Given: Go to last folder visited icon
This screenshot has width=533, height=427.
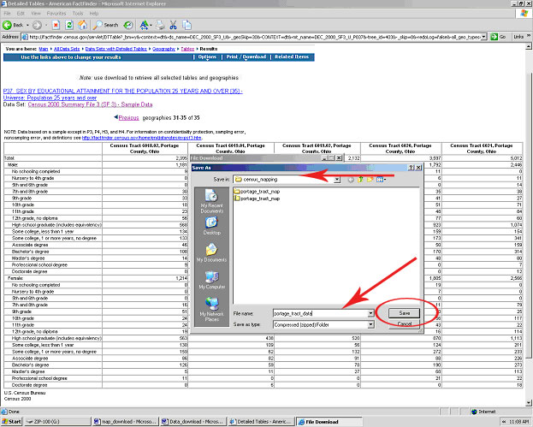Looking at the screenshot, I should point(351,180).
